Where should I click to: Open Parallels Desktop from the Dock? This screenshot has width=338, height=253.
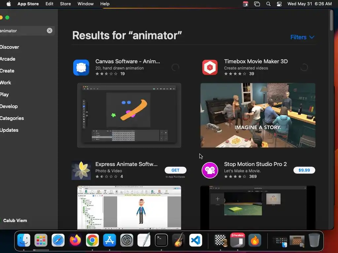238,240
